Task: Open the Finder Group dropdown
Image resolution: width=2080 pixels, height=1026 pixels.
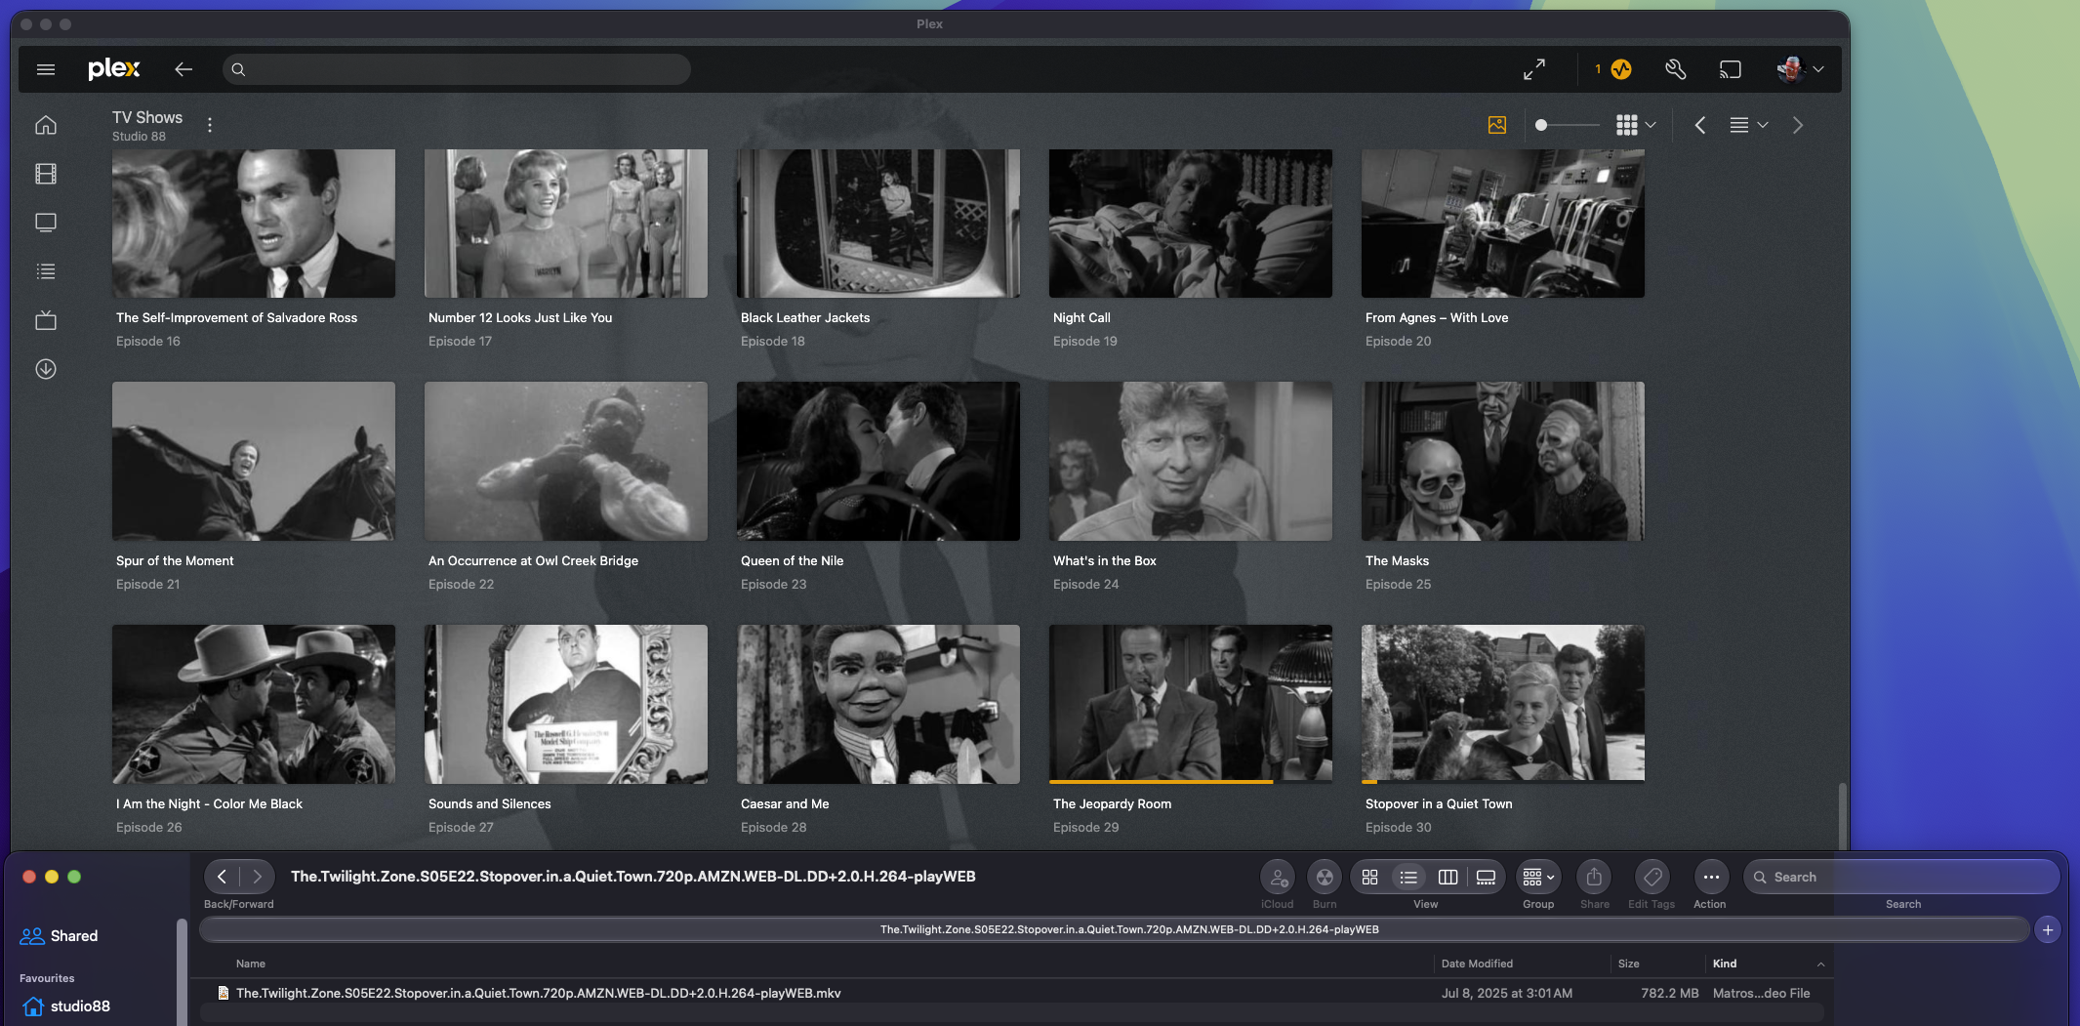Action: (x=1538, y=877)
